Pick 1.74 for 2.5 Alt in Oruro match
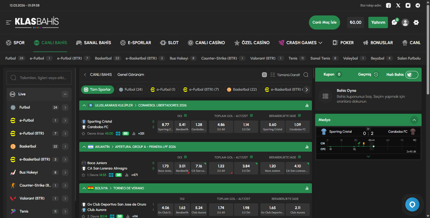Viewport: 430px width, 218px height. click(x=221, y=210)
